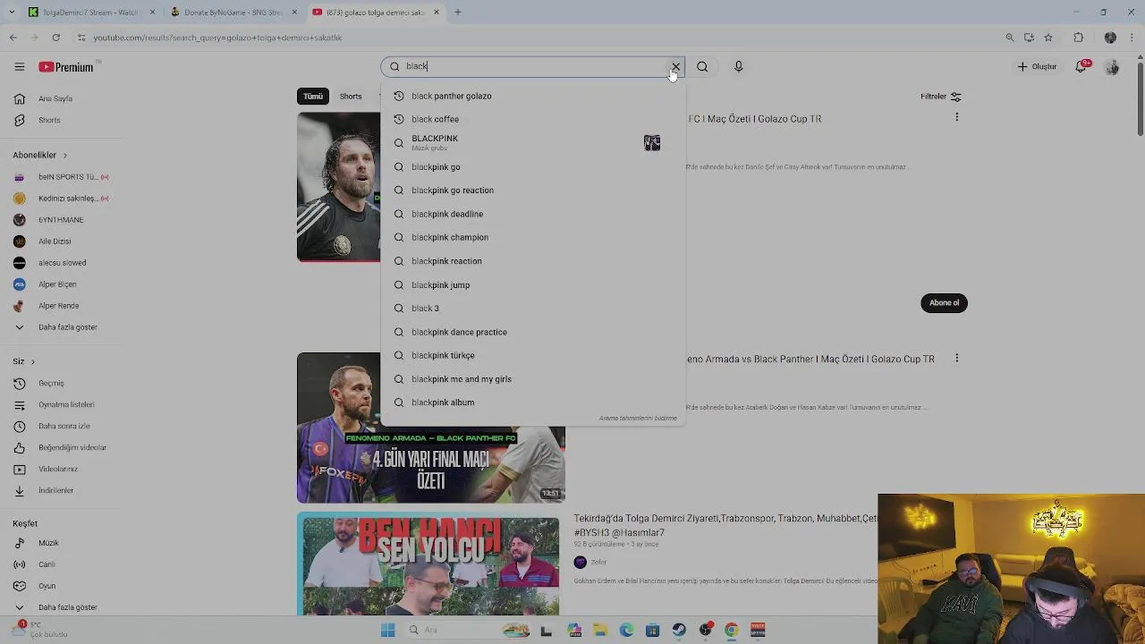This screenshot has height=644, width=1145.
Task: Select the 'black panther golazo' history suggestion
Action: (x=532, y=96)
